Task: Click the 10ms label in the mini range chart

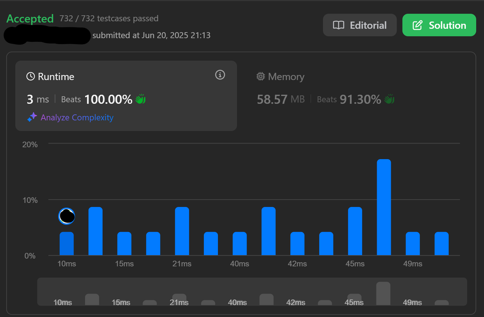Action: (x=63, y=302)
